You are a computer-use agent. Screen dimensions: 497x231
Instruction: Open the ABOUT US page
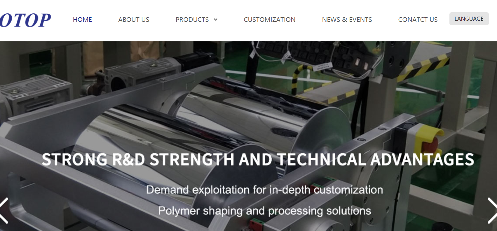[x=134, y=20]
